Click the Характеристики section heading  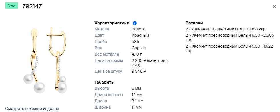[x=112, y=23]
